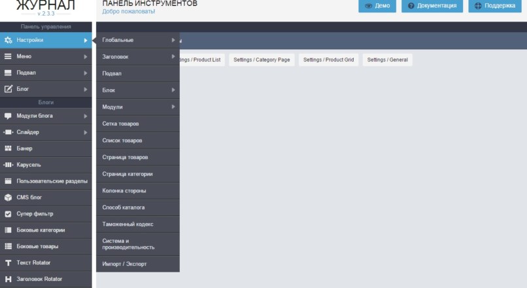This screenshot has height=288, width=527.
Task: Expand the Модули блога arrow
Action: (86, 116)
